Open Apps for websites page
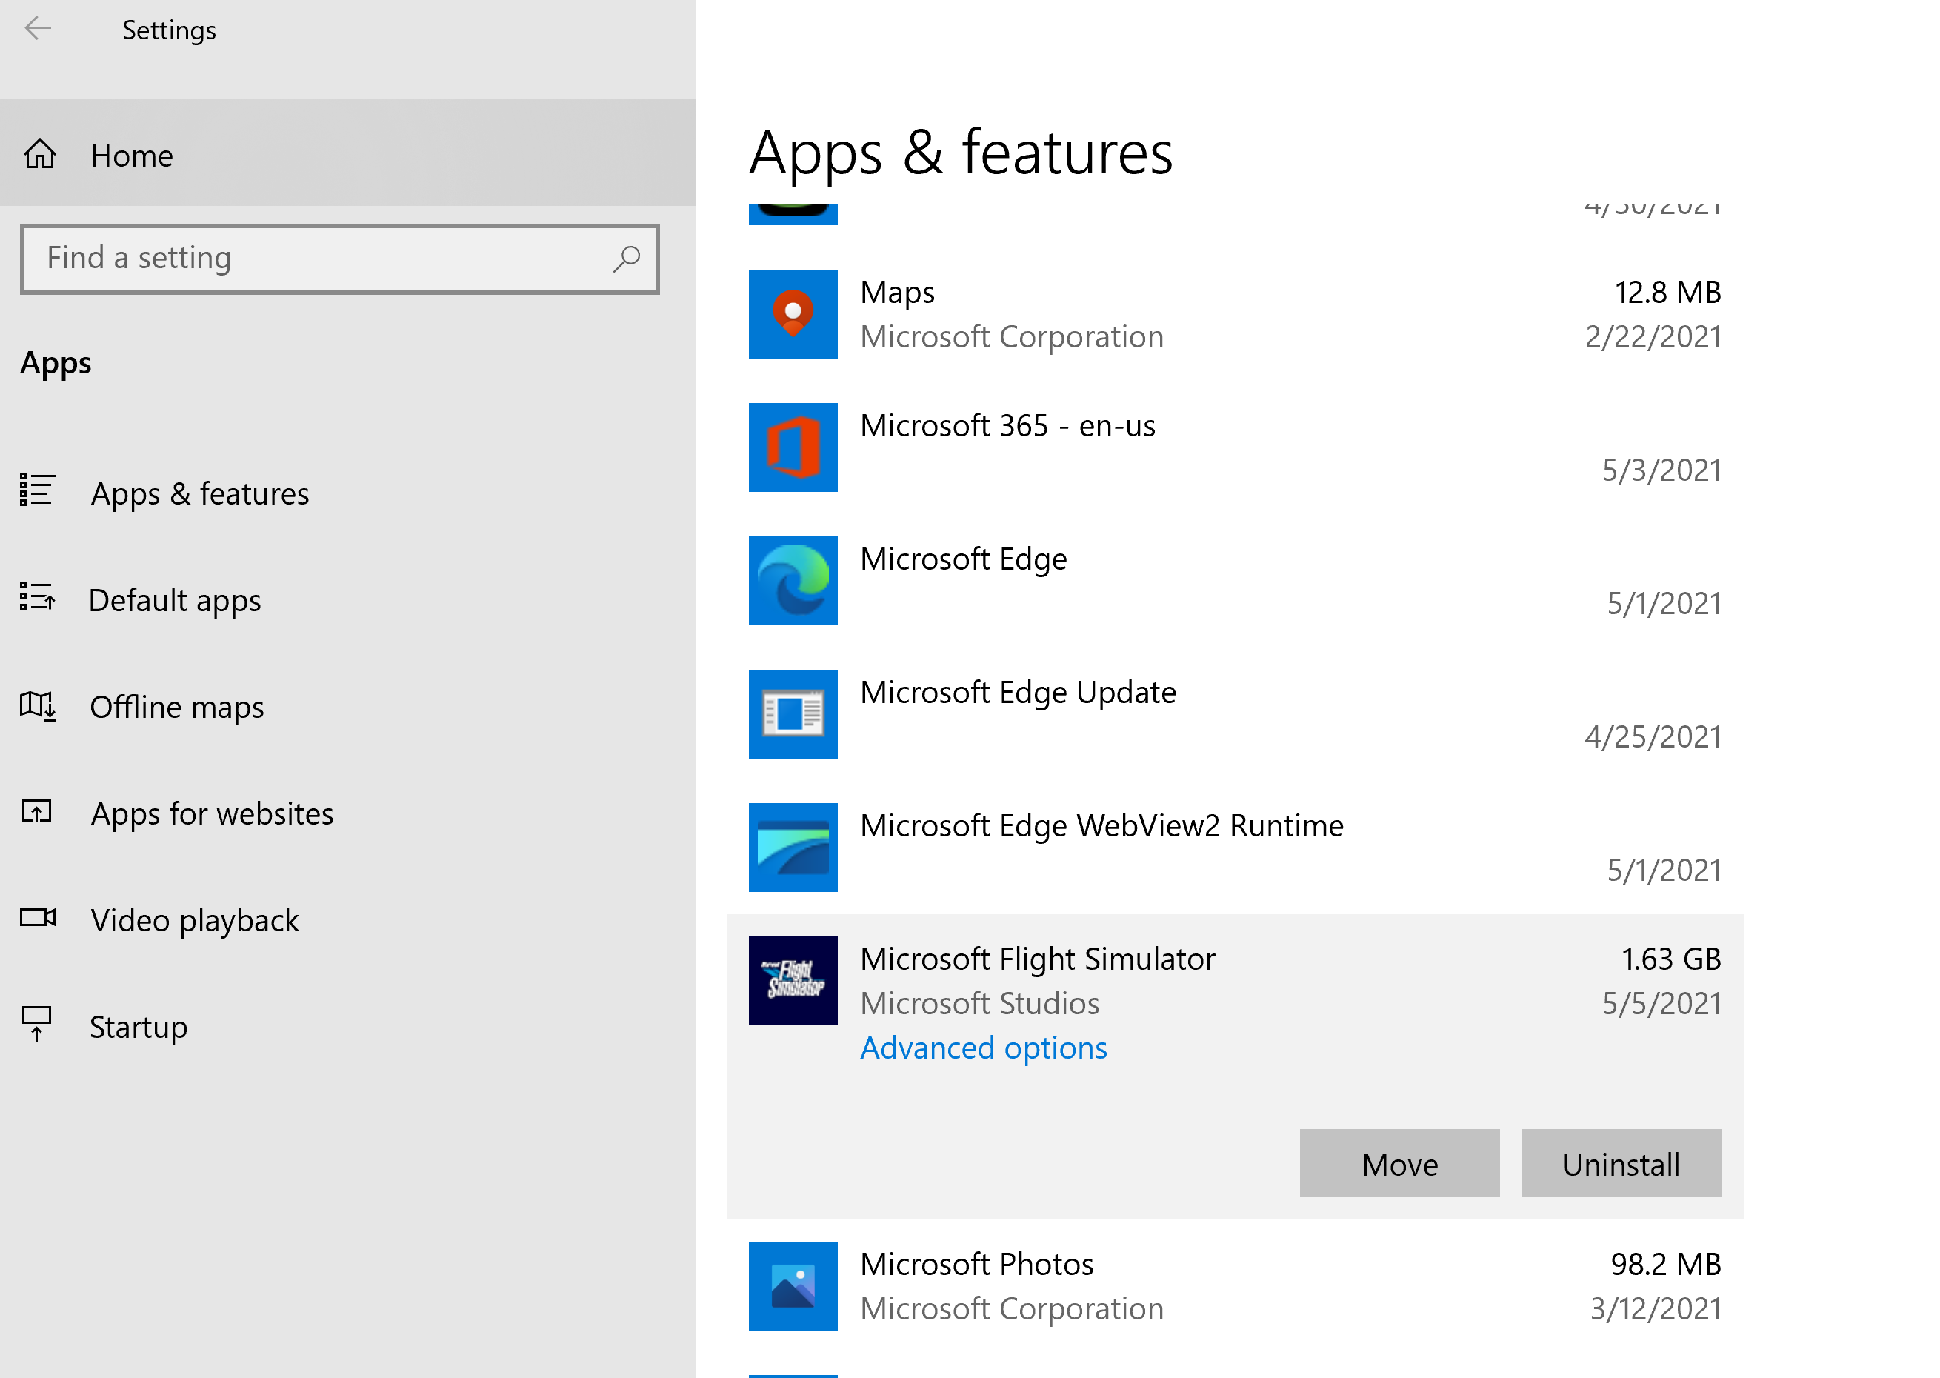This screenshot has height=1378, width=1940. click(212, 813)
